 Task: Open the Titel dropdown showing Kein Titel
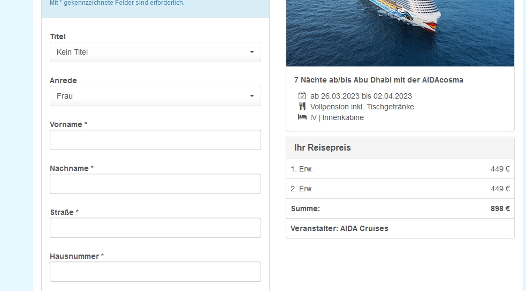pos(155,52)
